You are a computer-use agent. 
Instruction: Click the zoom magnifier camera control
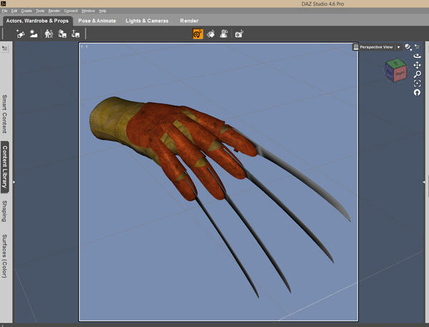point(417,74)
